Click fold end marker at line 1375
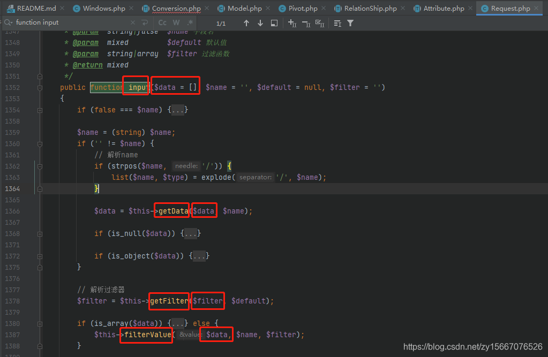The height and width of the screenshot is (357, 548). (40, 267)
